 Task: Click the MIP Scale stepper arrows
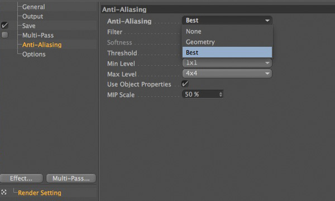(221, 94)
